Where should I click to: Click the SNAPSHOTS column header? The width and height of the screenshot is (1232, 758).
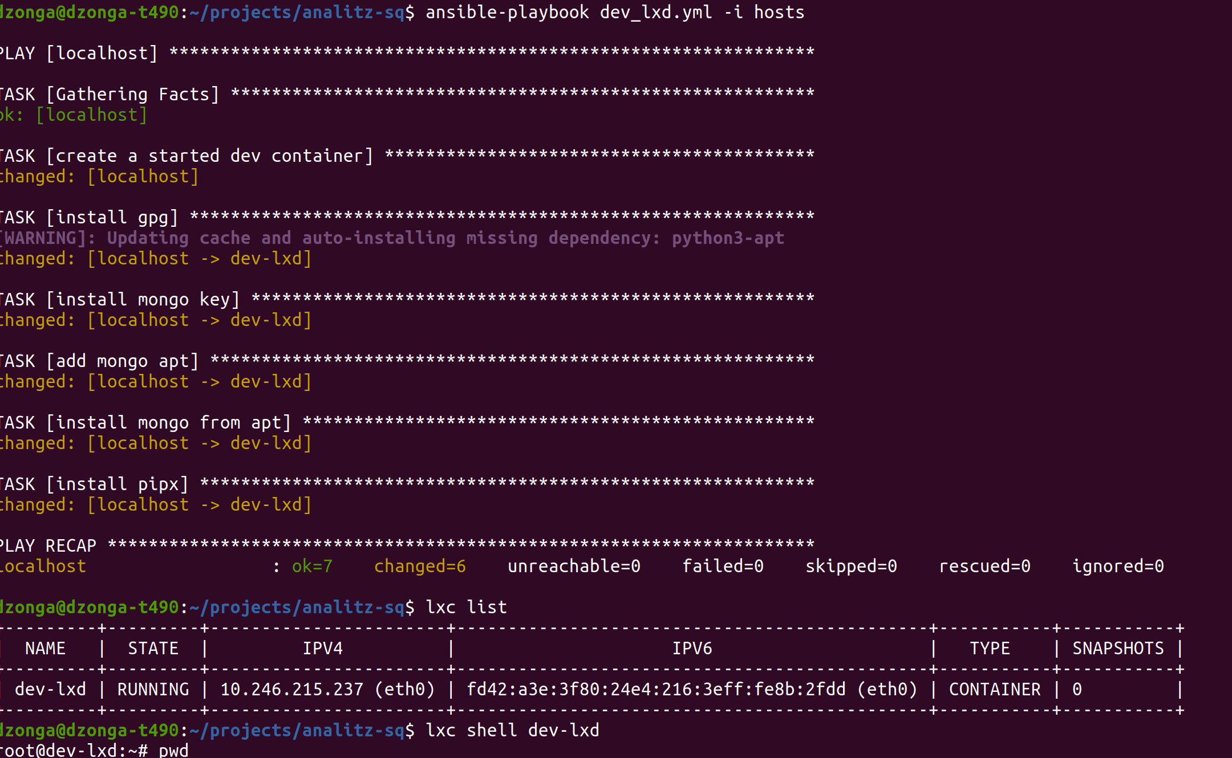pyautogui.click(x=1118, y=648)
